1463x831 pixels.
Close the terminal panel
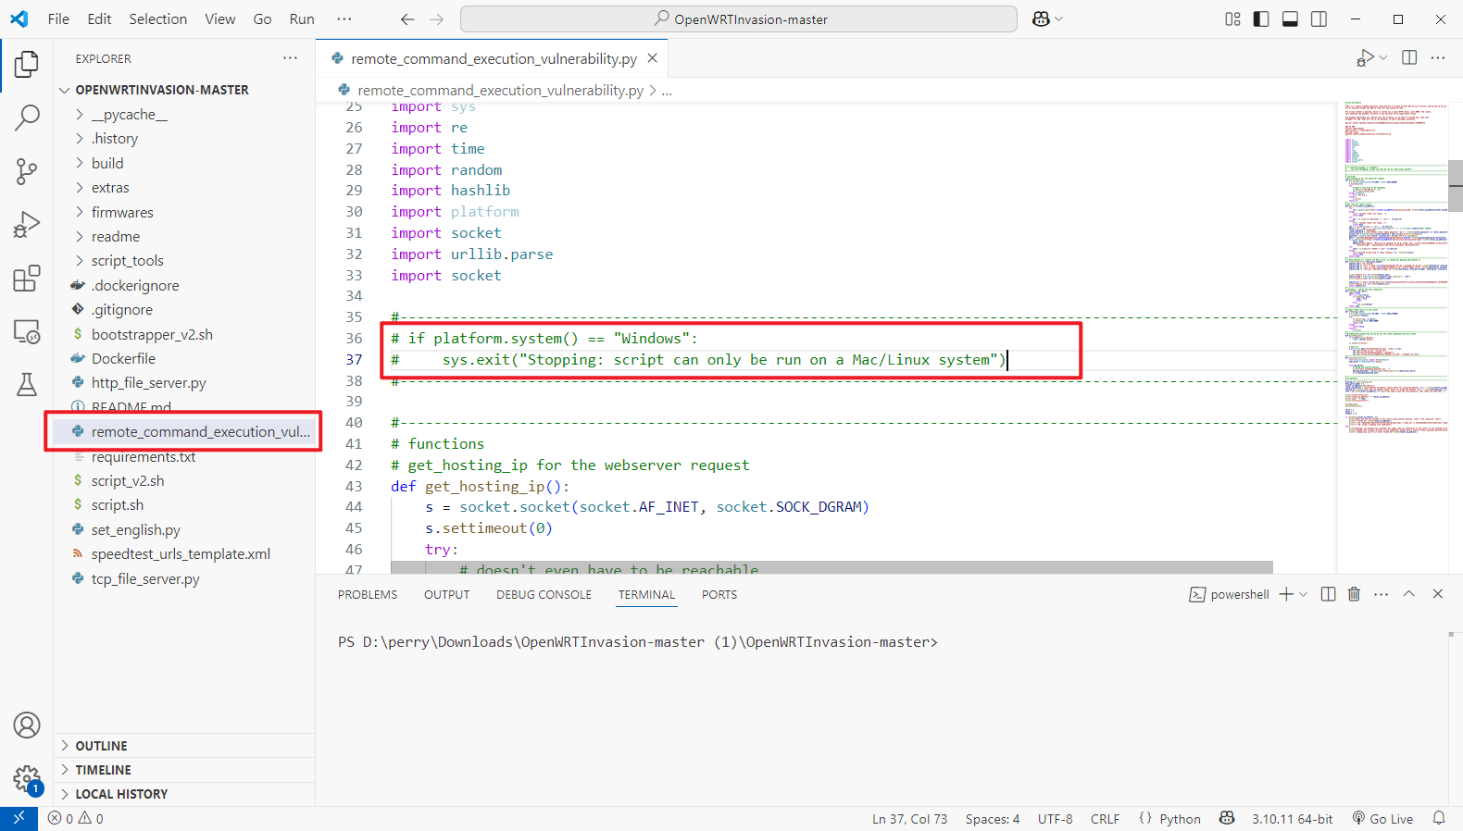[x=1438, y=594]
